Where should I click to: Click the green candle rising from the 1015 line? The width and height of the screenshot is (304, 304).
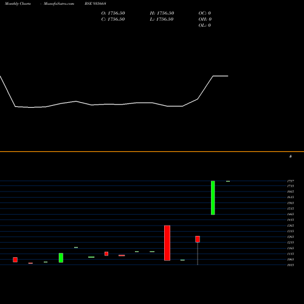(x=61, y=258)
